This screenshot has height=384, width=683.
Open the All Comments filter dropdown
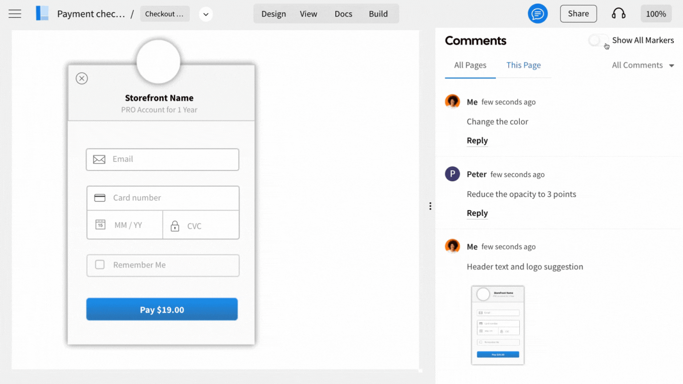(x=643, y=65)
